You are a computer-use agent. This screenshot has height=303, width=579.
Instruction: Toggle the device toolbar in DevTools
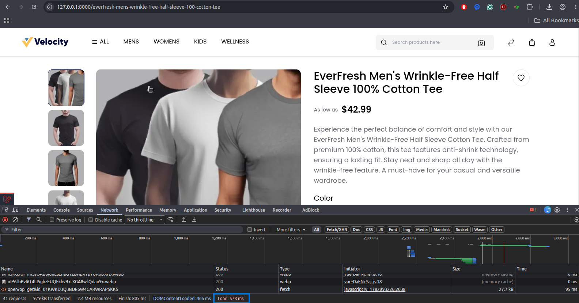tap(15, 210)
